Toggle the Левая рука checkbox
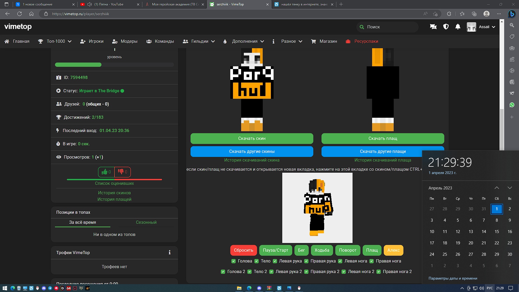 click(275, 261)
